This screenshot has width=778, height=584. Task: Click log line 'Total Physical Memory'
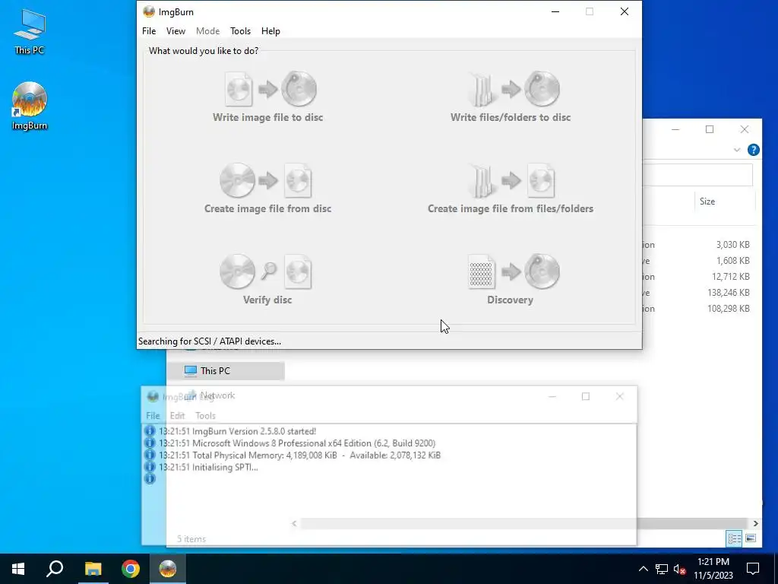[x=299, y=455]
